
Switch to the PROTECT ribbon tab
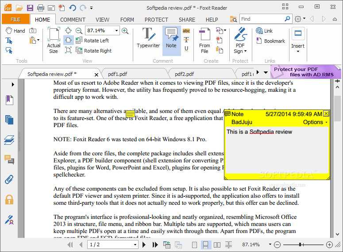156,19
